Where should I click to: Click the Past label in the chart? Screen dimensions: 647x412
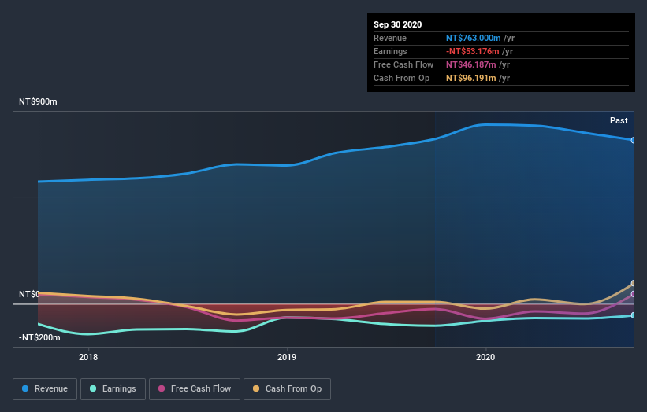pos(619,120)
